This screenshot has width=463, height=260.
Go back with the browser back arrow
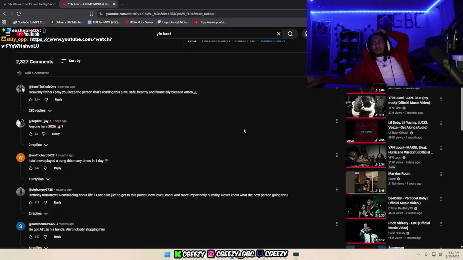4,14
